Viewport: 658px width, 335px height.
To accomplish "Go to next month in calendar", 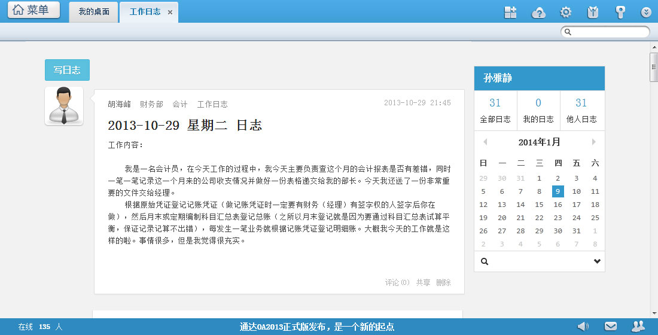I will [x=593, y=142].
